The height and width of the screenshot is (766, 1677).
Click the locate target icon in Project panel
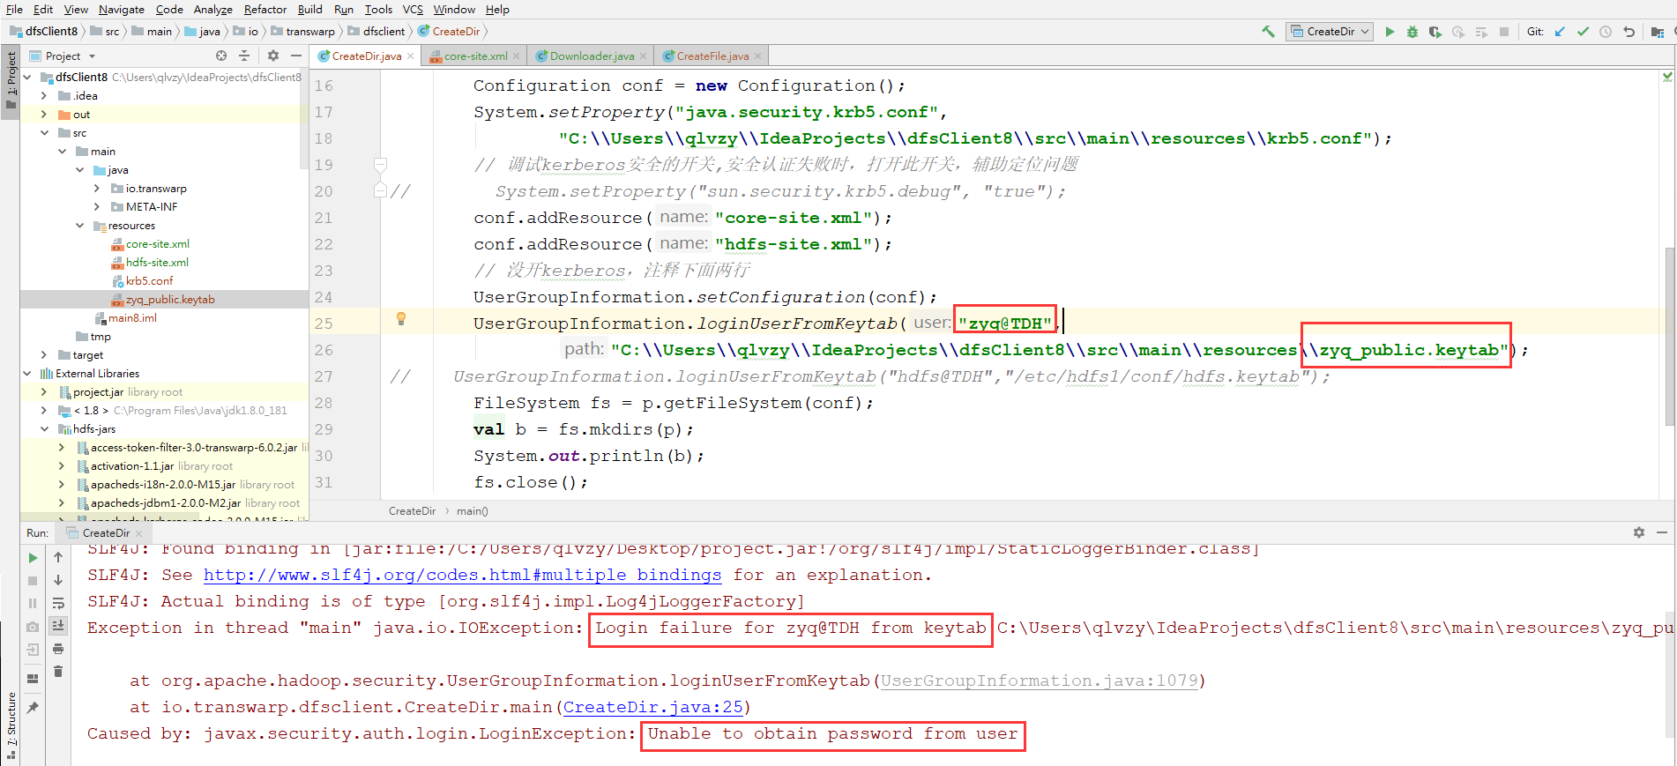(x=221, y=56)
